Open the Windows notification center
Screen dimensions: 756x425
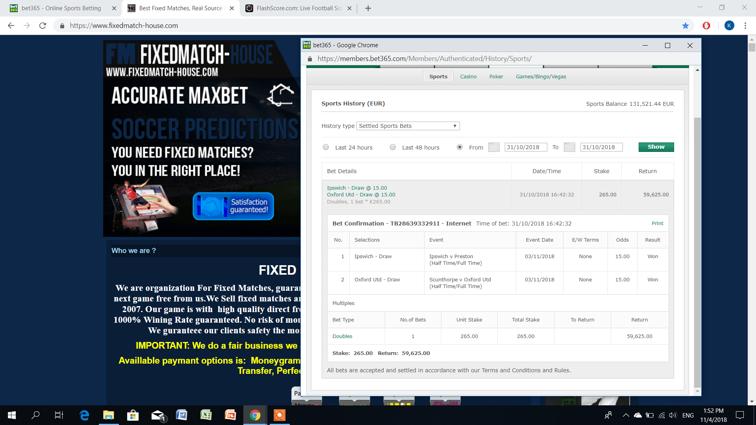740,415
